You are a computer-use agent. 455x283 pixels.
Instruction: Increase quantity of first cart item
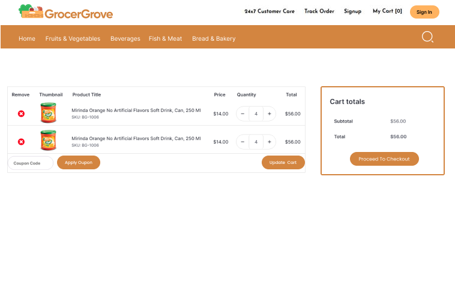270,114
